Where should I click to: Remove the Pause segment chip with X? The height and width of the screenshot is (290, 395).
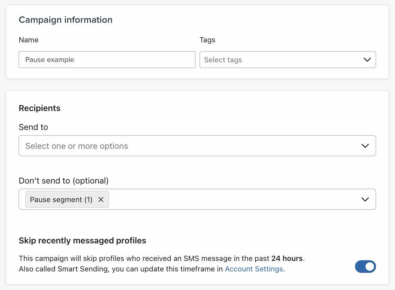tap(101, 200)
